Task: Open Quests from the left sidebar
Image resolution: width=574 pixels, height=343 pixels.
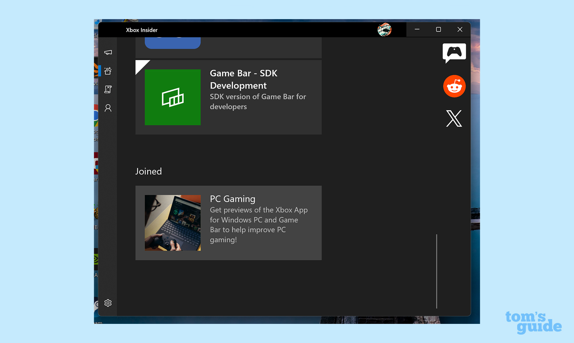Action: pos(108,90)
